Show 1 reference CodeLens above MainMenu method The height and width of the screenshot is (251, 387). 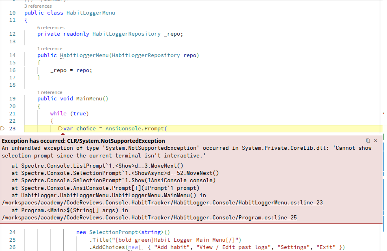click(x=50, y=92)
